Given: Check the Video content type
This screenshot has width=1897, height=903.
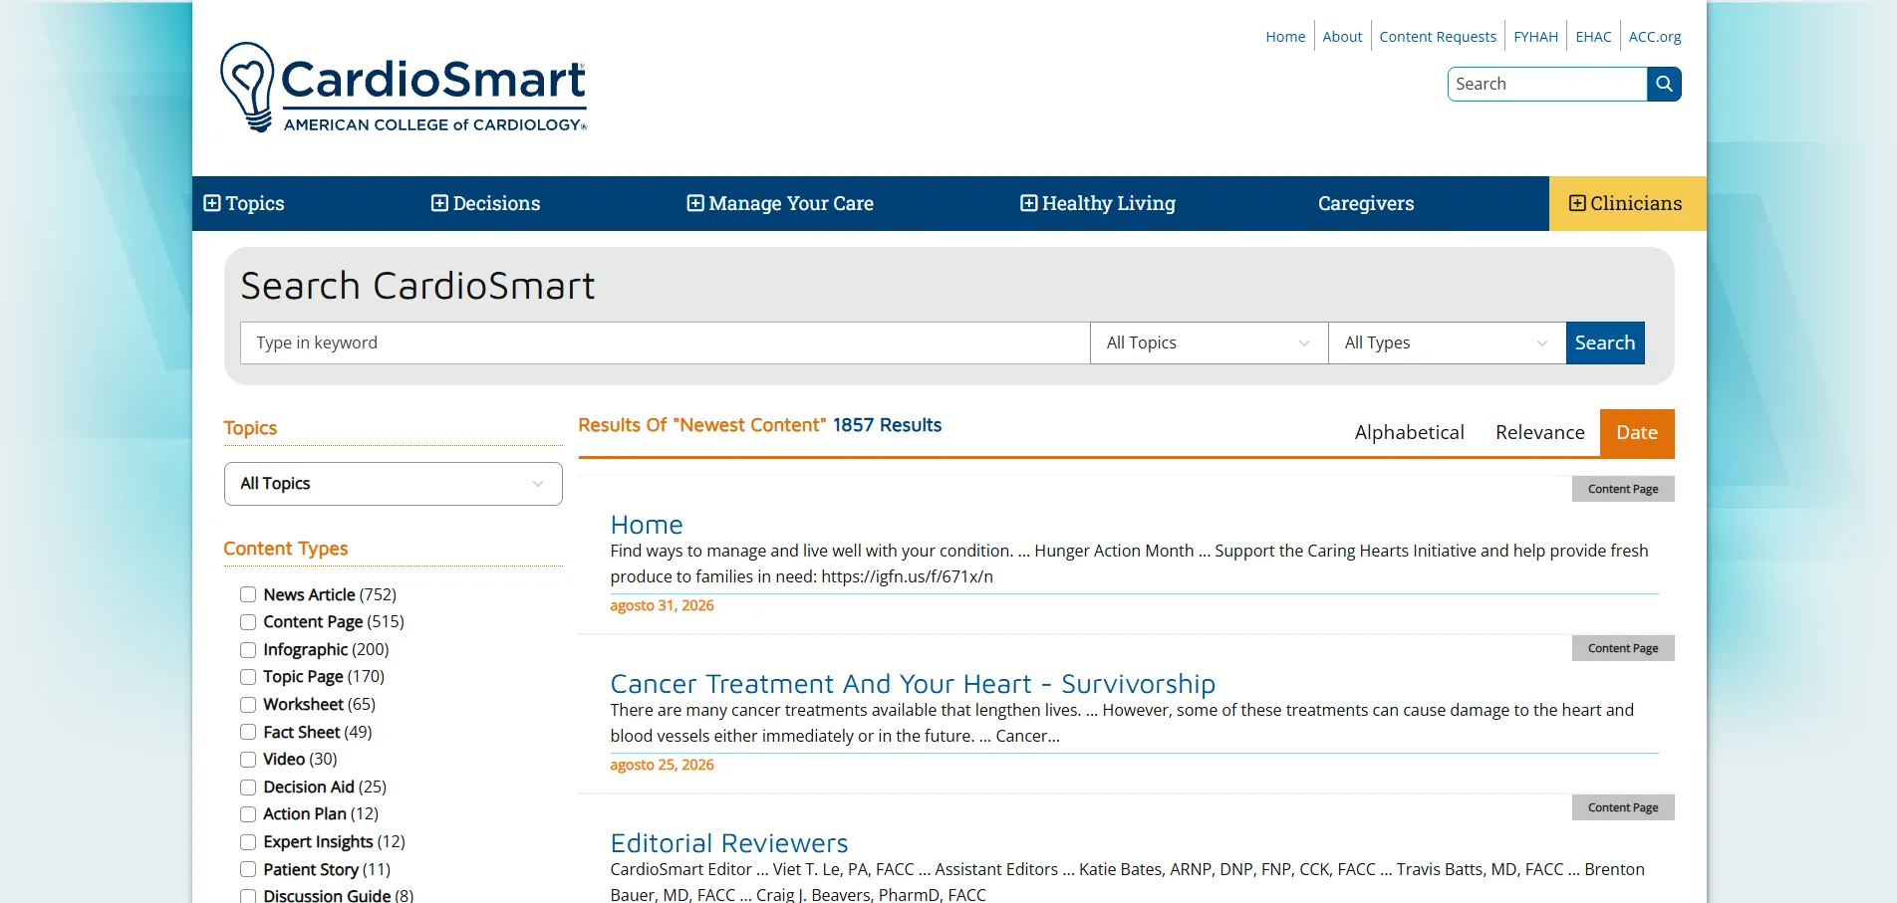Looking at the screenshot, I should 248,760.
